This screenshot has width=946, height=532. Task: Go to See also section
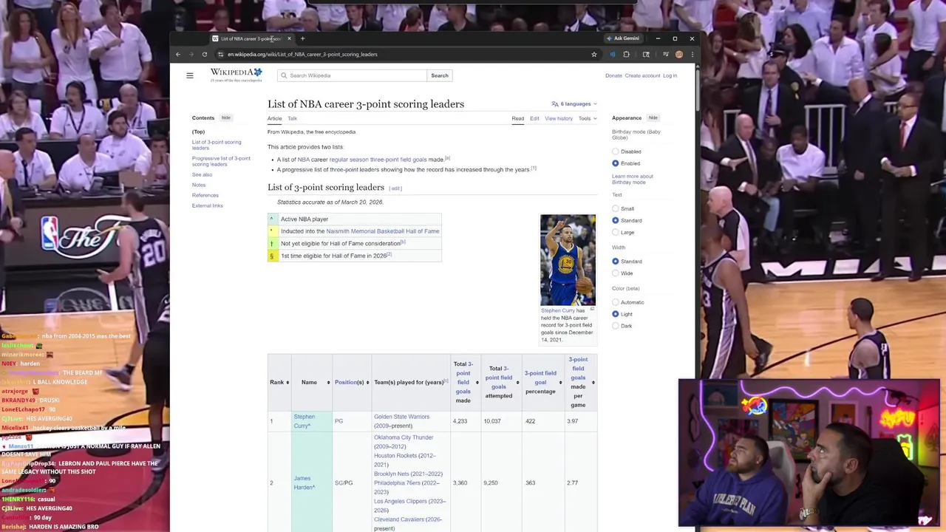tap(202, 174)
